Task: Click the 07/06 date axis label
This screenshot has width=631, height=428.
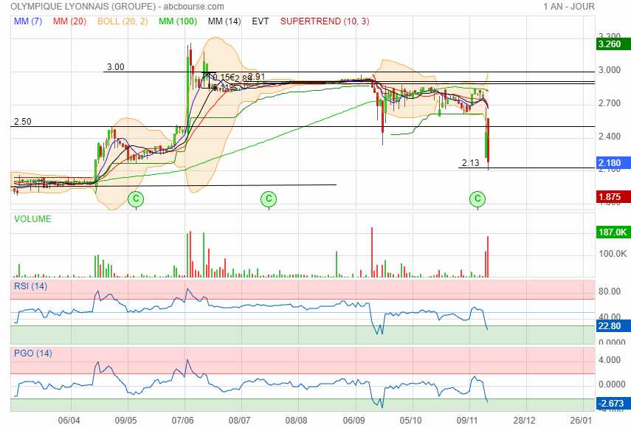Action: pyautogui.click(x=183, y=421)
